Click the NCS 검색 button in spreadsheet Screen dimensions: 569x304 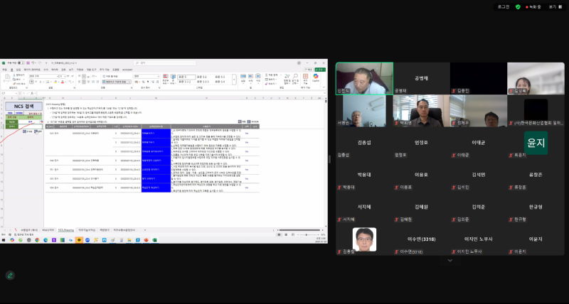coord(23,106)
